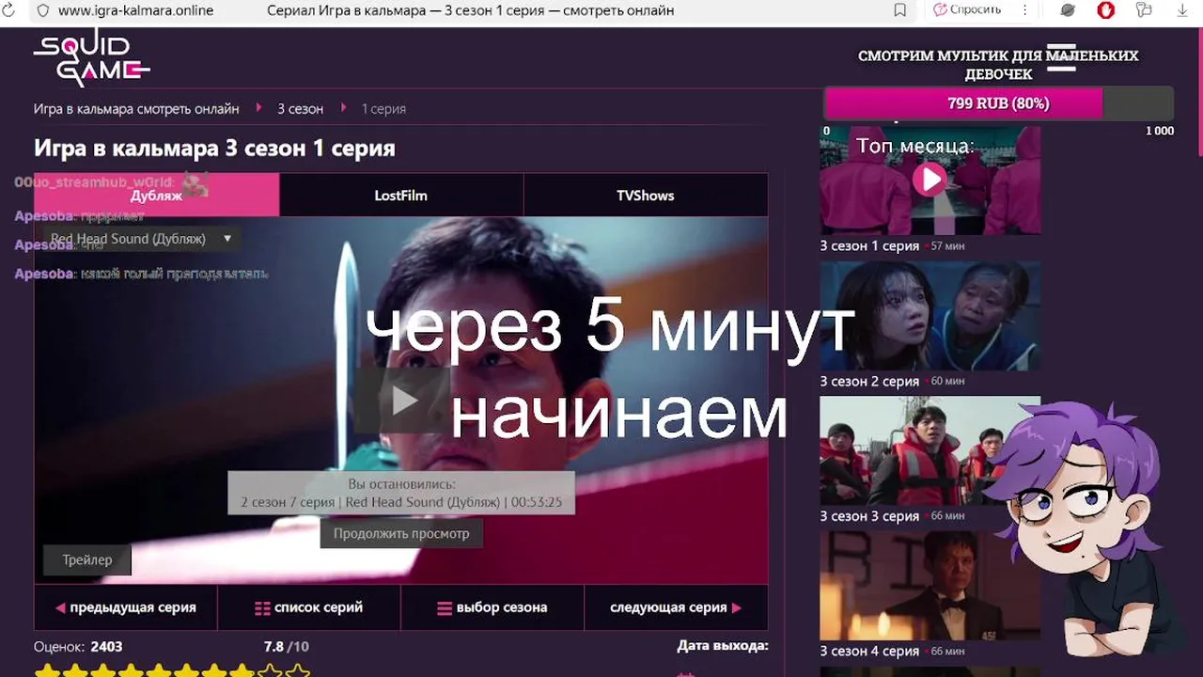Open 3 сезон 2 серия thumbnail
The width and height of the screenshot is (1203, 677).
930,315
